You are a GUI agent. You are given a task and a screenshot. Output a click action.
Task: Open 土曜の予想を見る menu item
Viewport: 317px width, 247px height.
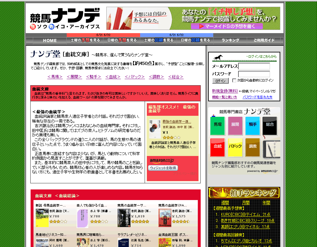85,40
